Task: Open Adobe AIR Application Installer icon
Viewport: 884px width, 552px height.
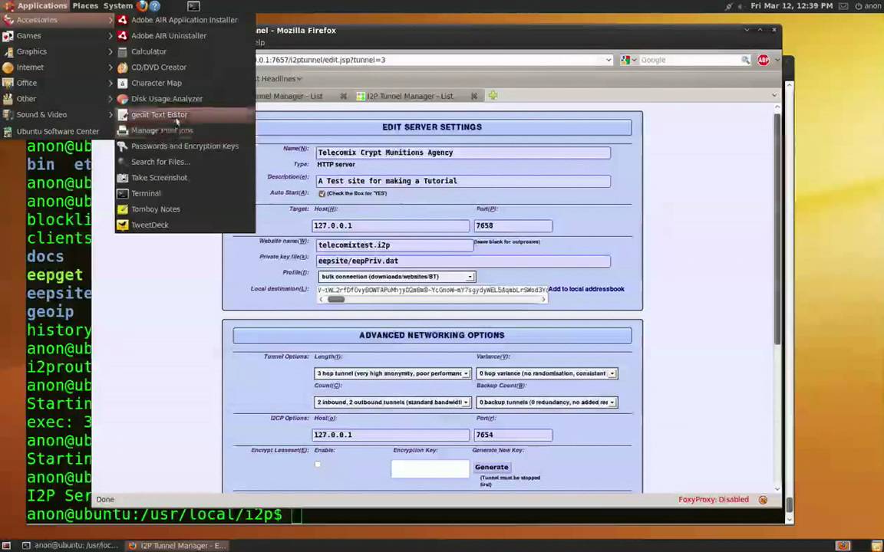Action: pos(122,20)
